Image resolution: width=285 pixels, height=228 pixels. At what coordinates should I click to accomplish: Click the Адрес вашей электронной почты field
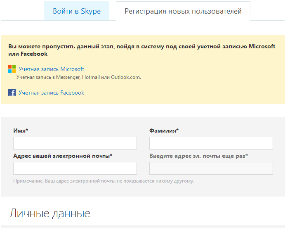(x=75, y=169)
